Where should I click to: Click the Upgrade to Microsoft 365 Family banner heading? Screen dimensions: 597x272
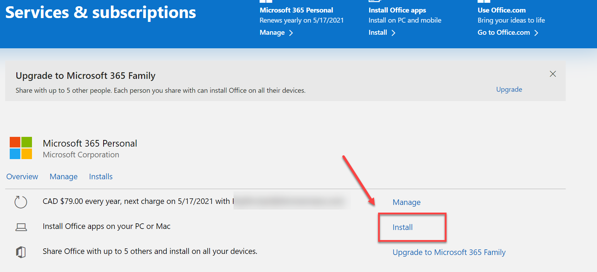click(85, 75)
